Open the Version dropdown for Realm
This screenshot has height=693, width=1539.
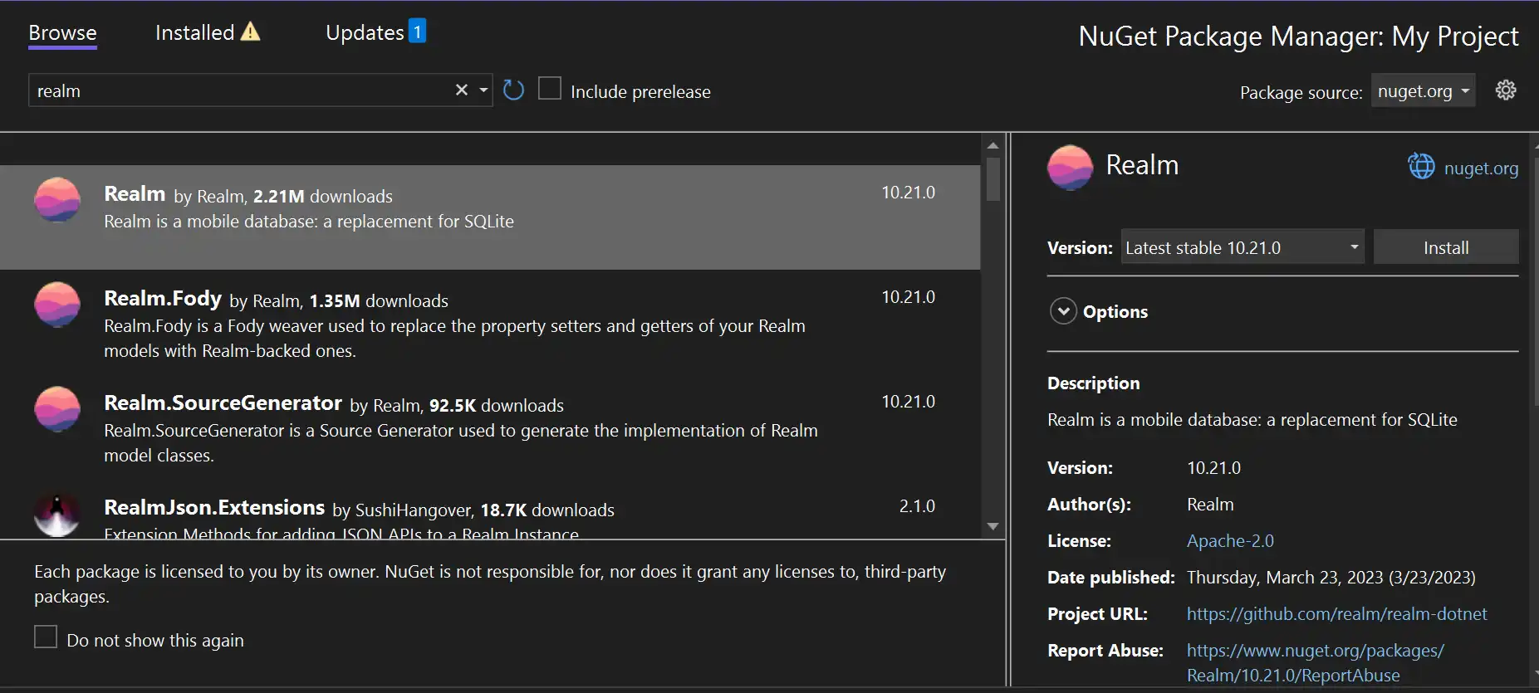(1242, 247)
